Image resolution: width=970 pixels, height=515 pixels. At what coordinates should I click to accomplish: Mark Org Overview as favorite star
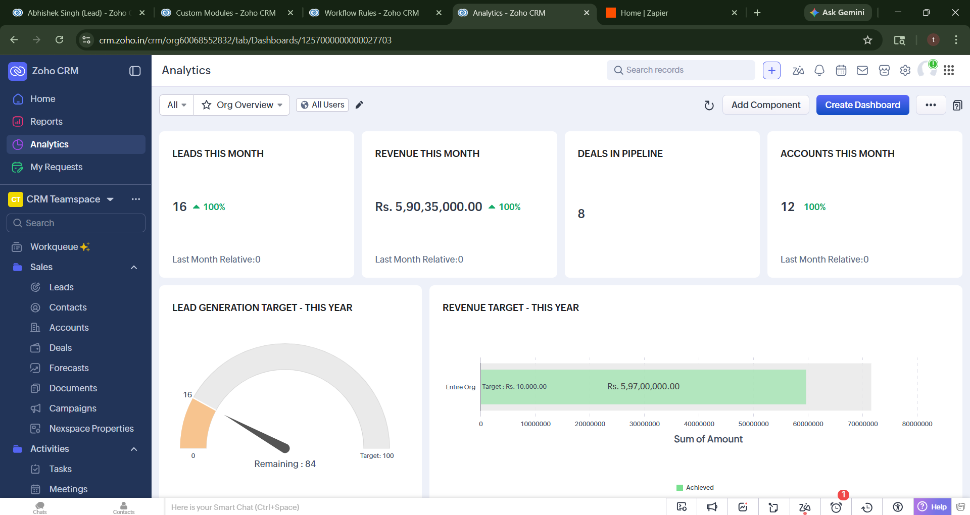coord(207,105)
